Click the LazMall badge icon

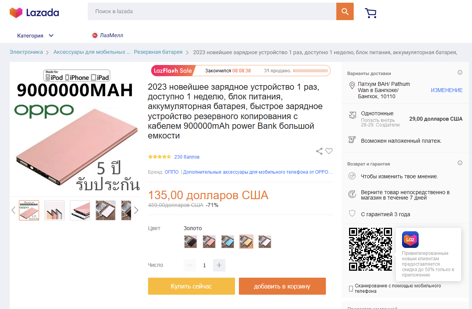(95, 36)
